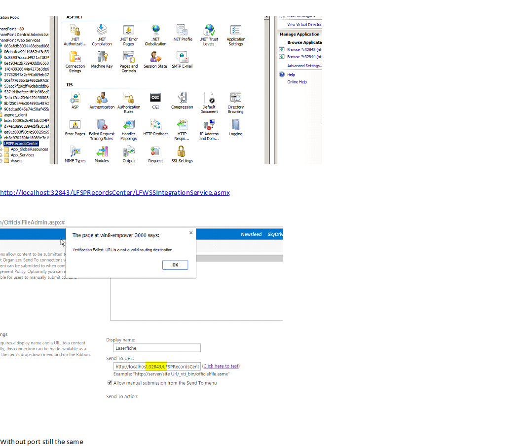Click blue help question mark icon
This screenshot has width=526, height=446.
282,74
